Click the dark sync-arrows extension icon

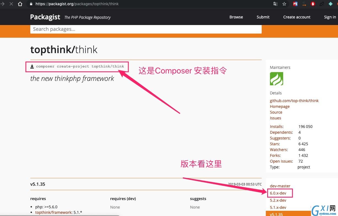[321, 4]
